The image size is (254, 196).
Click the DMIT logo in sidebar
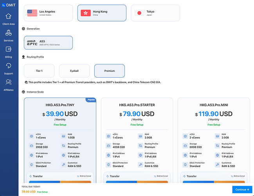9,5
